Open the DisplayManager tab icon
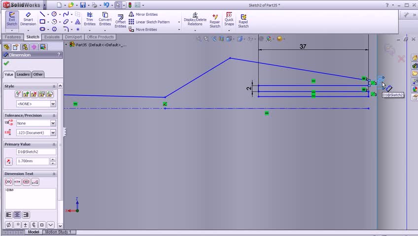The width and height of the screenshot is (418, 236). click(43, 47)
